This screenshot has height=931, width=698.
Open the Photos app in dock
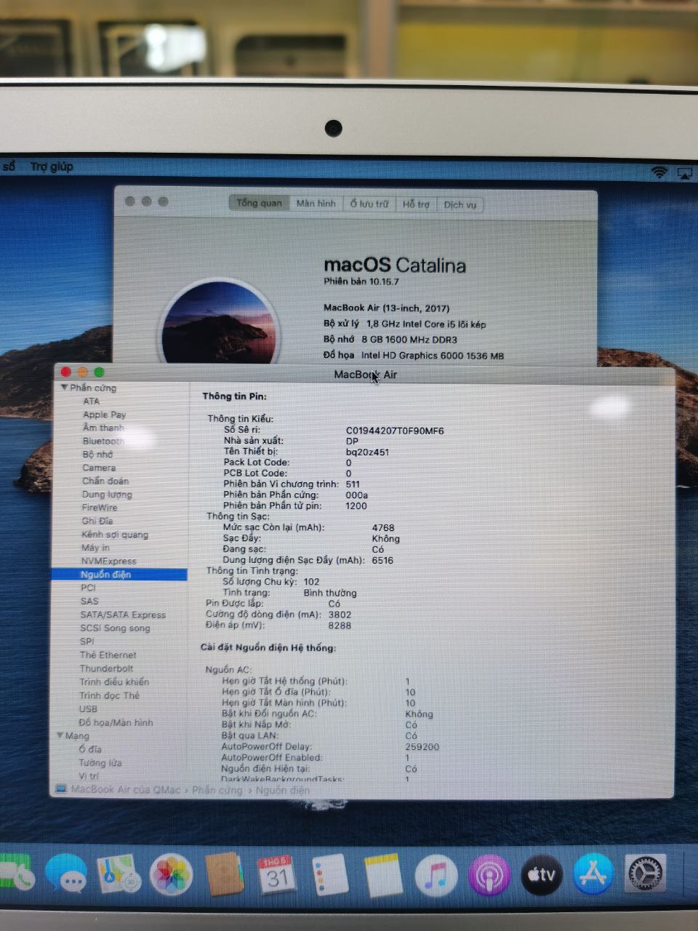[x=171, y=874]
